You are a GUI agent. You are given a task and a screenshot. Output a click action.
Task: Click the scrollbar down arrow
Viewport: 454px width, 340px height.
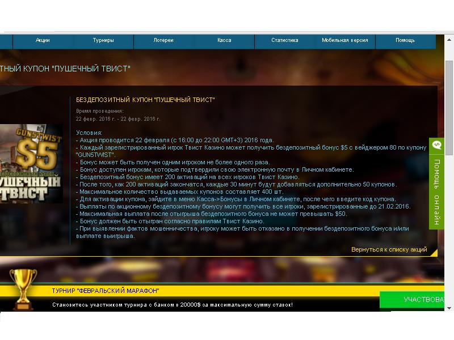click(449, 308)
